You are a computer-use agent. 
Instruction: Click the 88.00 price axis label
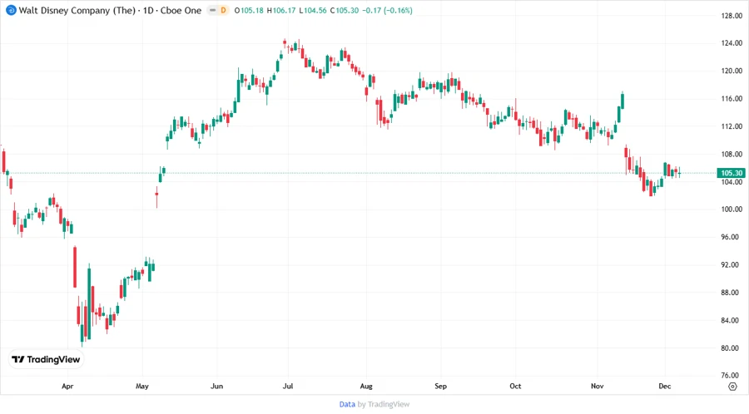(x=732, y=293)
